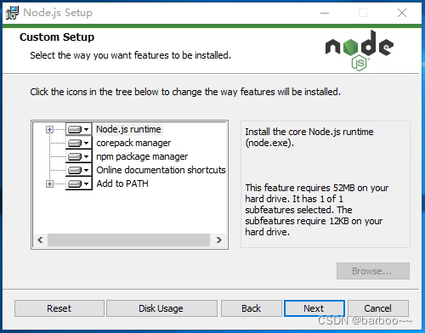Click the feature tree left scroll arrow

(x=40, y=240)
